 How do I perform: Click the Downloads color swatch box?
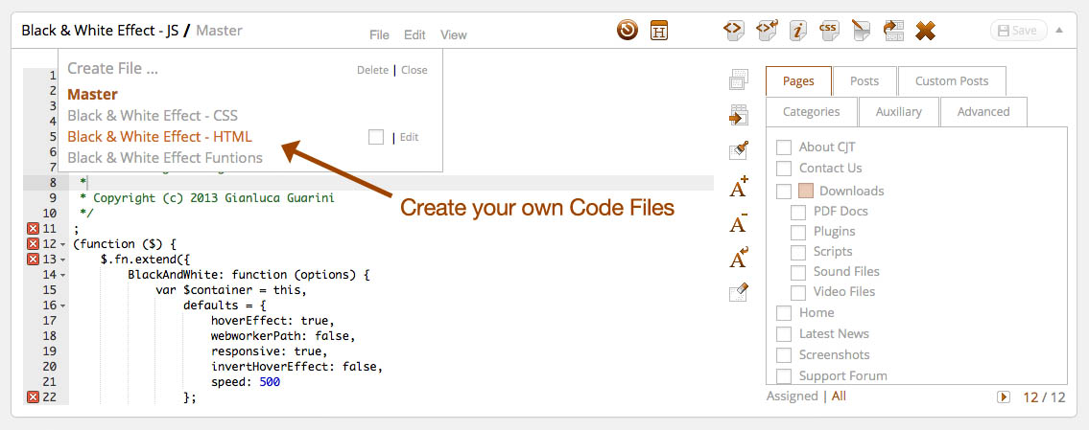806,191
